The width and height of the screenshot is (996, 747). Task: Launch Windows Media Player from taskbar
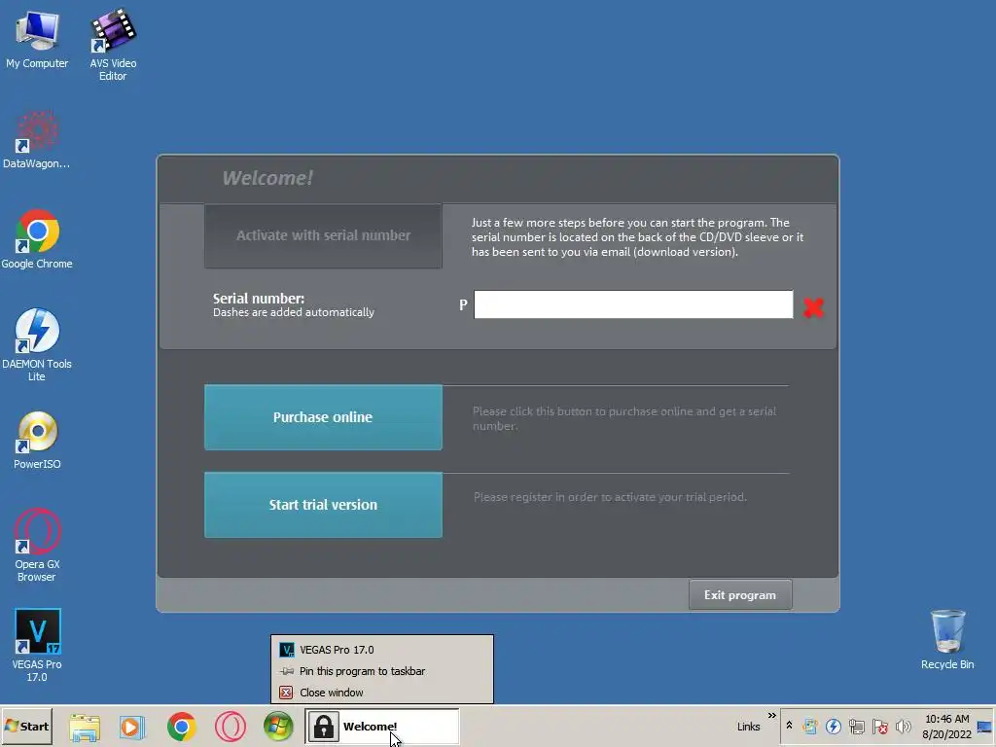tap(132, 728)
